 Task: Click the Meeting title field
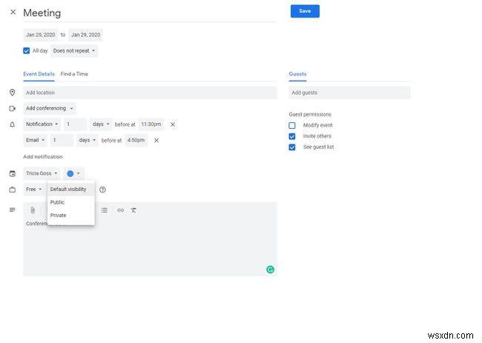(149, 13)
